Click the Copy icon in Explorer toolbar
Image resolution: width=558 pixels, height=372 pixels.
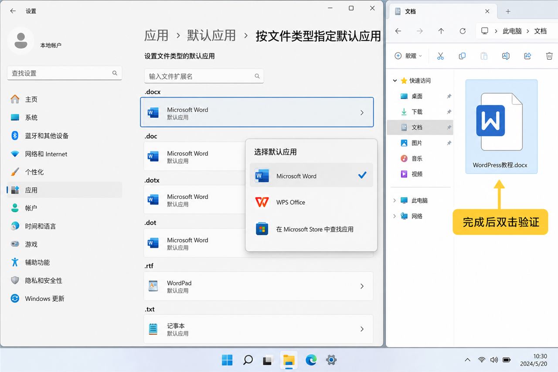(x=462, y=56)
